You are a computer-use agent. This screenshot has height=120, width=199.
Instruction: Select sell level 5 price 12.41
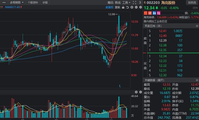click(163, 31)
